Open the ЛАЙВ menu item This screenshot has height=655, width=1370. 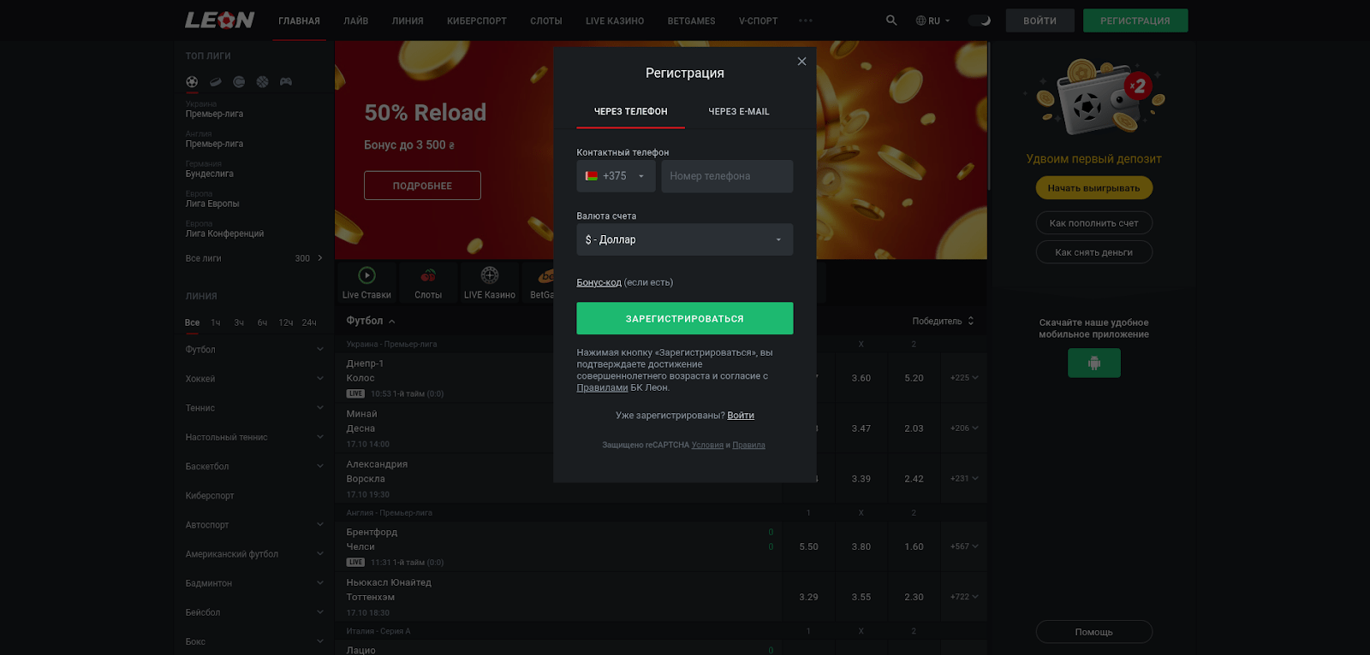(356, 21)
